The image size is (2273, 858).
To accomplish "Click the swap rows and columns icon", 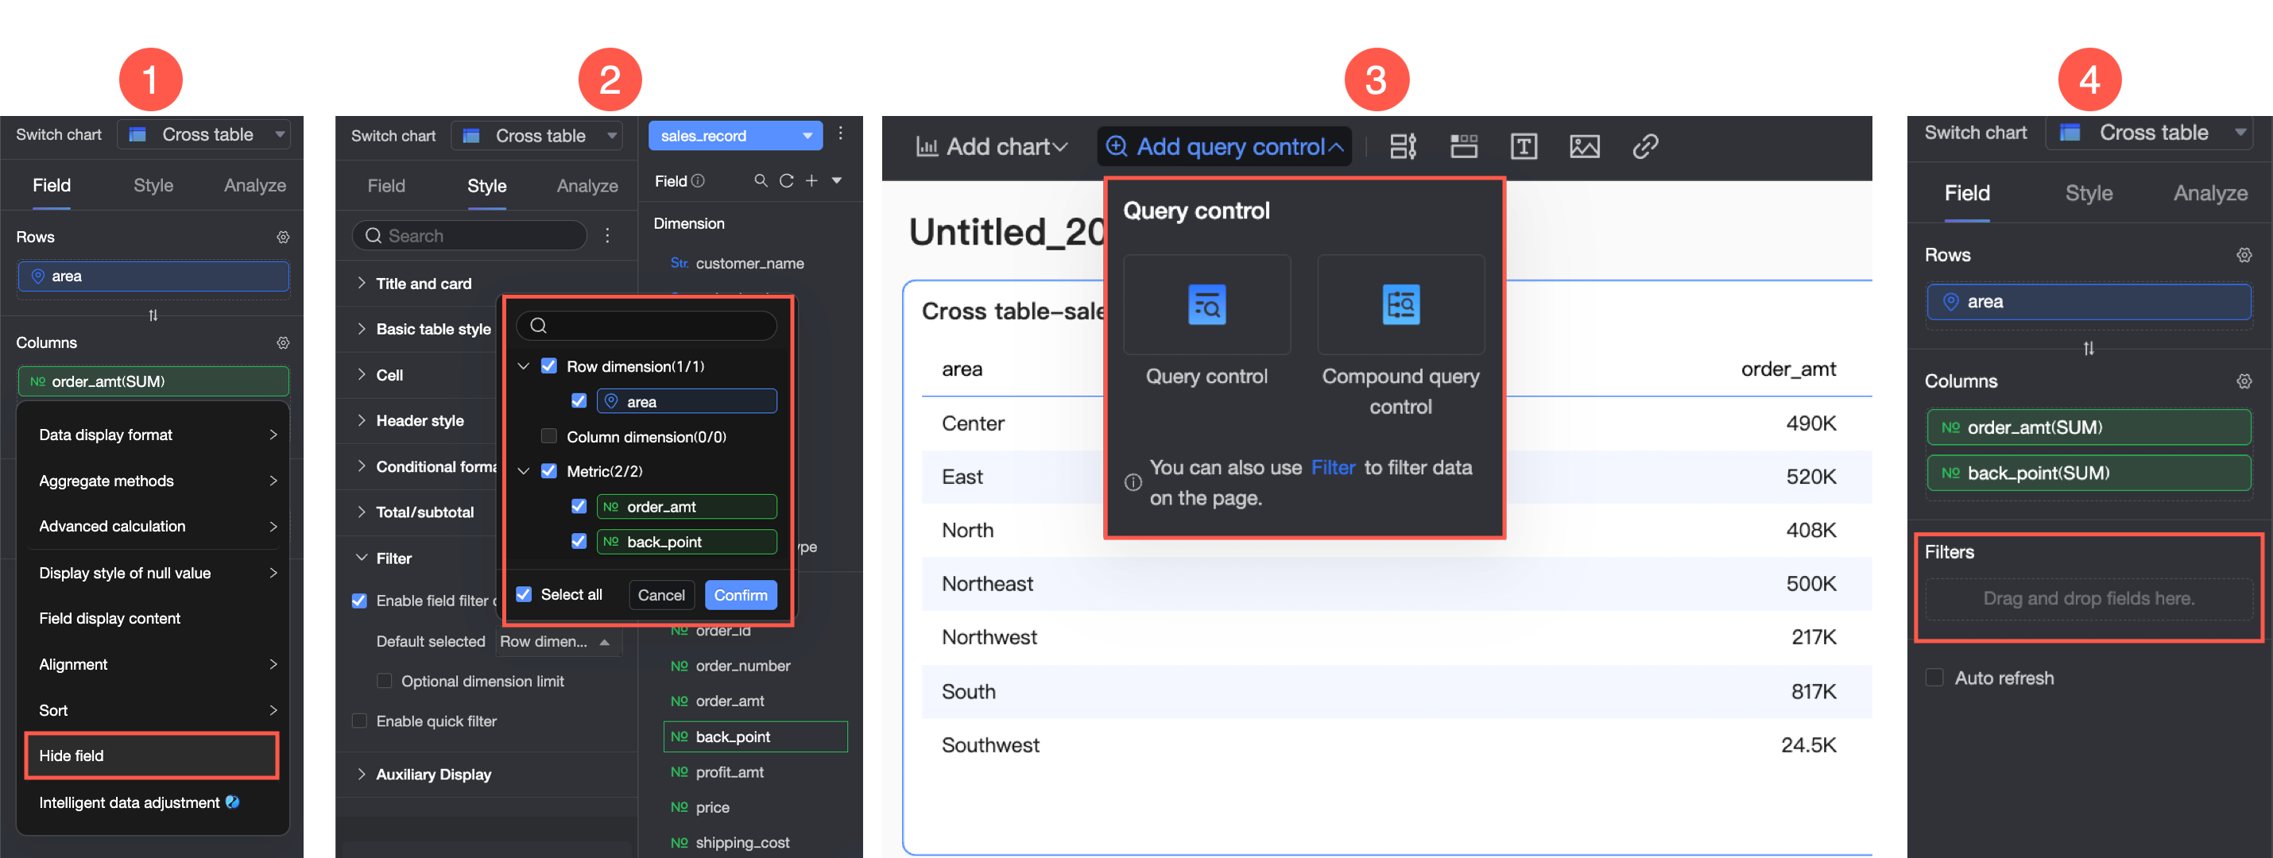I will click(153, 315).
